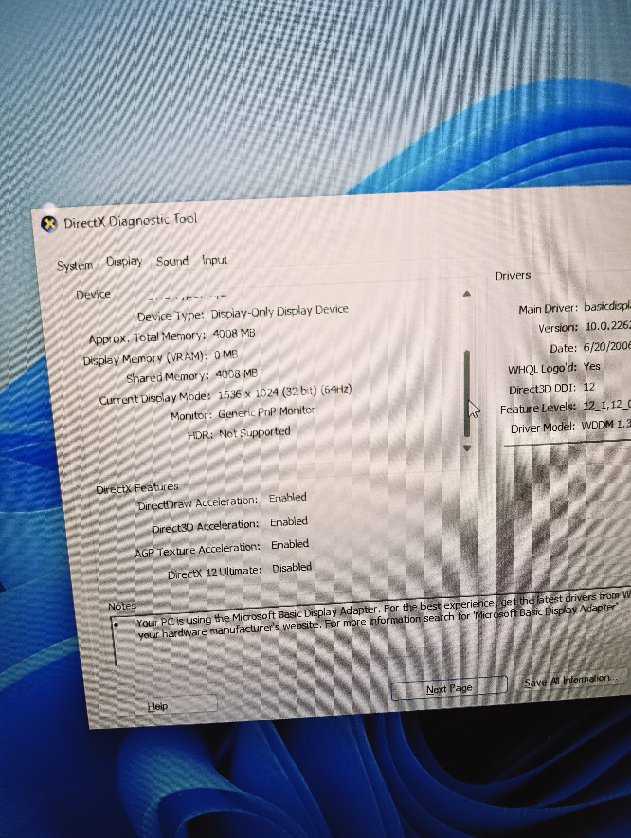
Task: Switch to the System tab
Action: tap(75, 265)
